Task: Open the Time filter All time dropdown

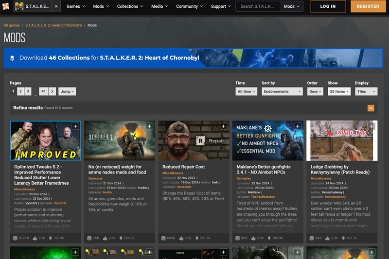Action: point(247,91)
